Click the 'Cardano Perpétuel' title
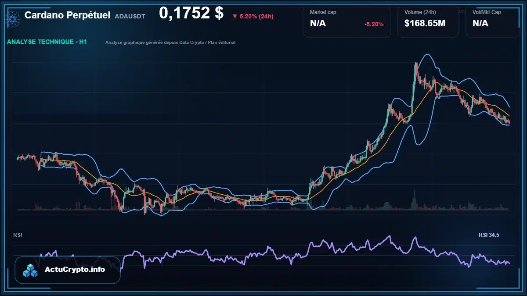The width and height of the screenshot is (527, 296). point(67,15)
